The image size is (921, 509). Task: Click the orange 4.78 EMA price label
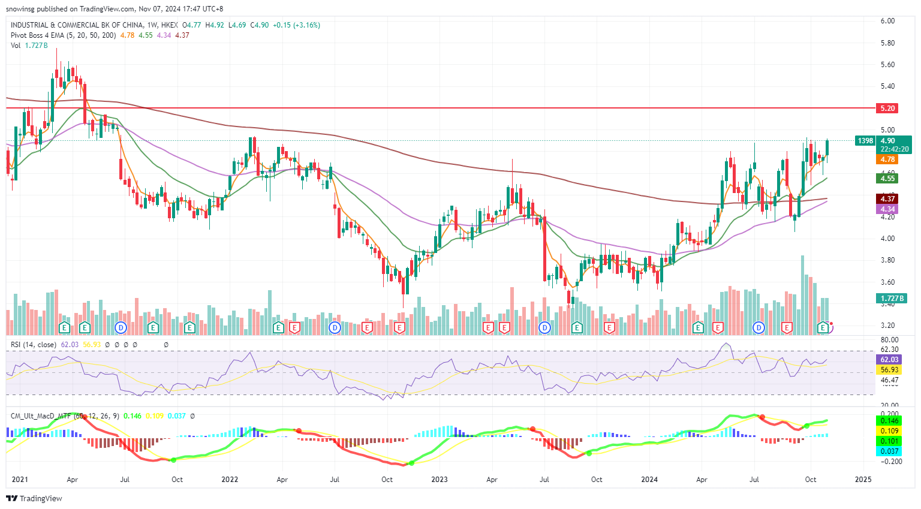(x=887, y=159)
